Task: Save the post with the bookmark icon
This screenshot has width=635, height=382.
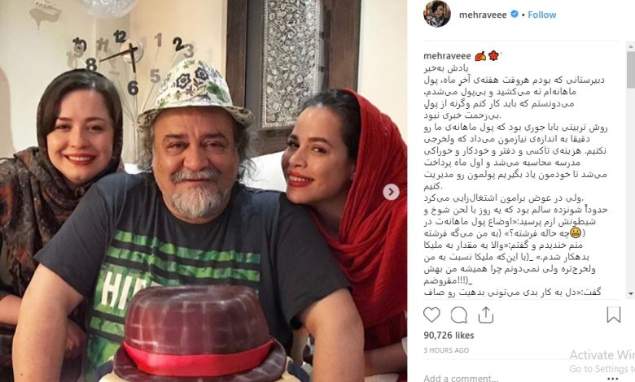Action: coord(614,315)
